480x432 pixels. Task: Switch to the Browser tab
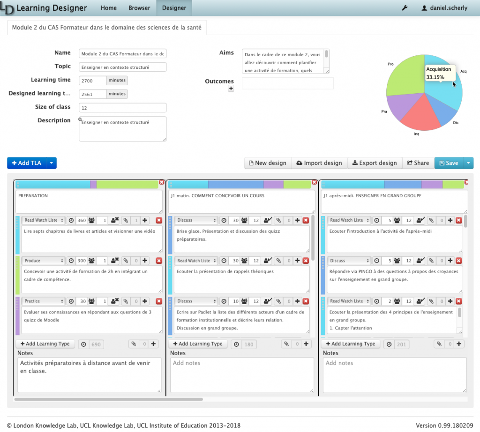point(139,8)
